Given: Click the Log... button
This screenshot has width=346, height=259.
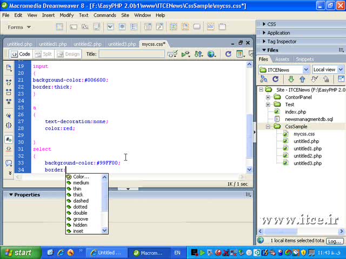Looking at the screenshot, I should point(335,241).
